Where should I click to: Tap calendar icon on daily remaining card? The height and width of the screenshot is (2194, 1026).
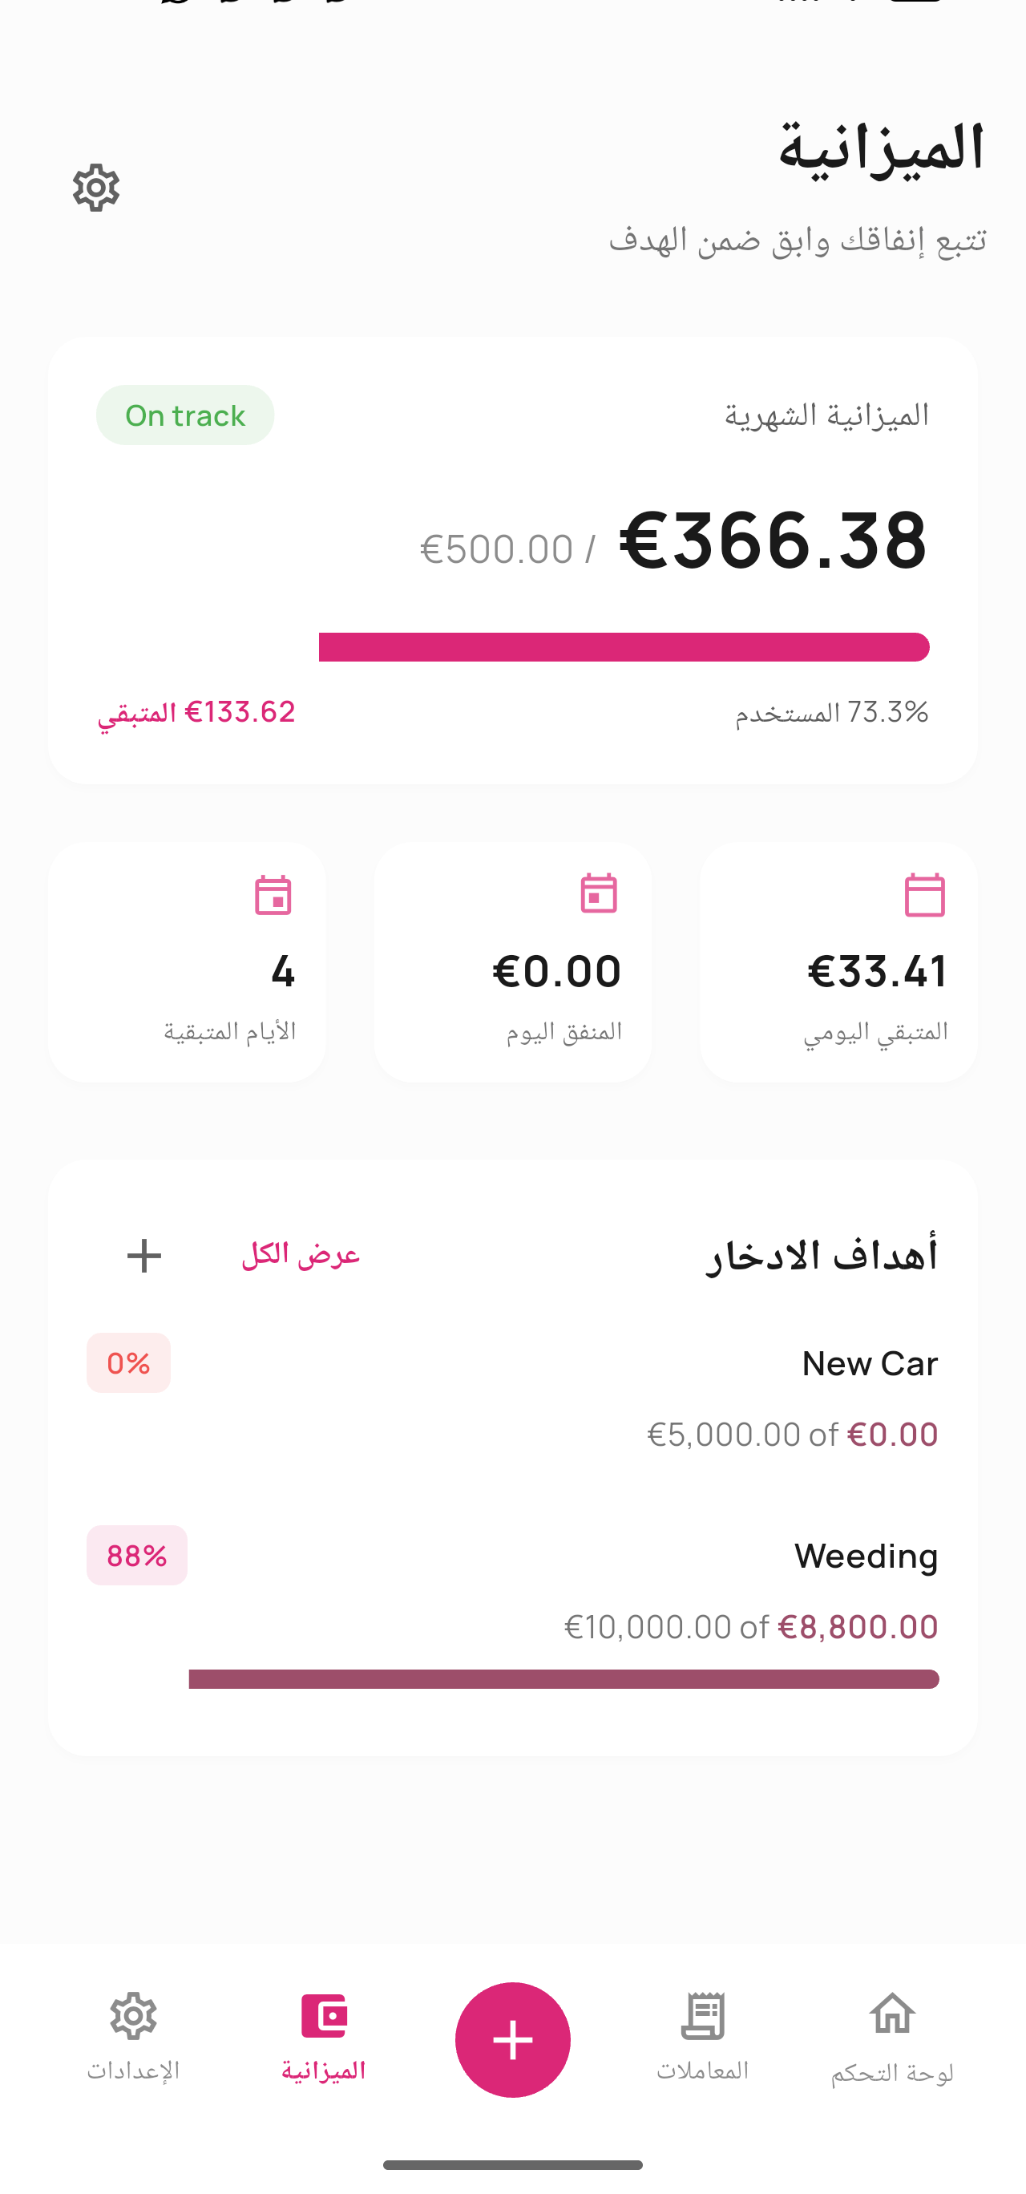[x=924, y=895]
